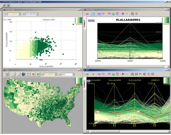Click the green save-data icon in the main toolbar
Image resolution: width=171 pixels, height=135 pixels.
8,5
